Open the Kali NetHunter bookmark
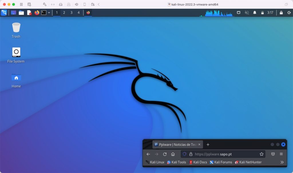293x173 pixels. pos(248,162)
